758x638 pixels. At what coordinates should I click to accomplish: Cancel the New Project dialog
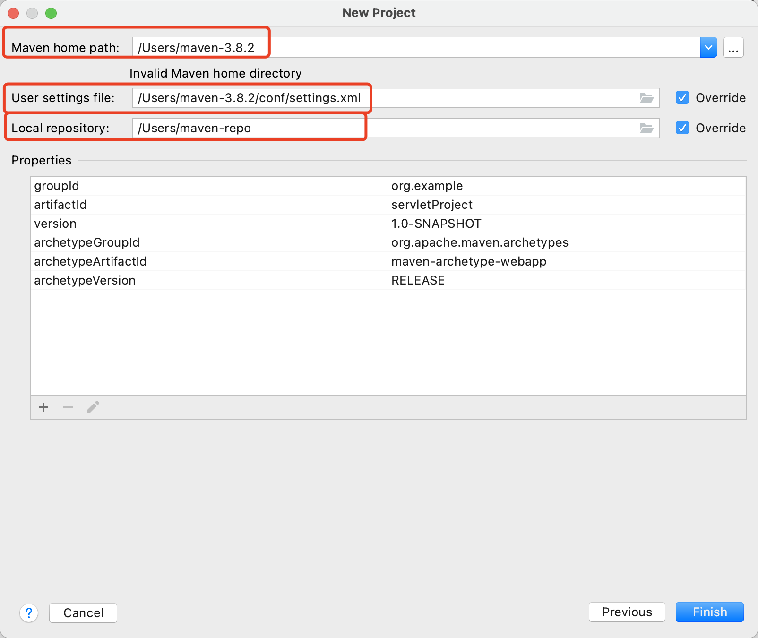point(83,612)
